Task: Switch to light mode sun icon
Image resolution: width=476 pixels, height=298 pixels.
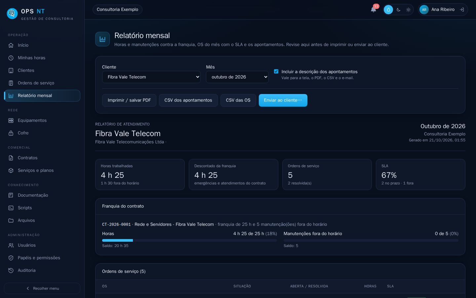Action: click(x=409, y=10)
